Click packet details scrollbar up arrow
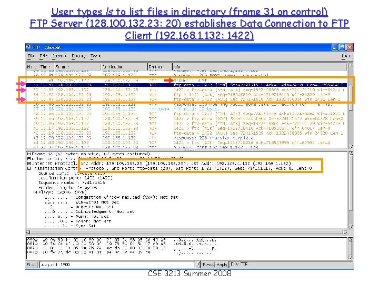The height and width of the screenshot is (284, 379). 351,154
